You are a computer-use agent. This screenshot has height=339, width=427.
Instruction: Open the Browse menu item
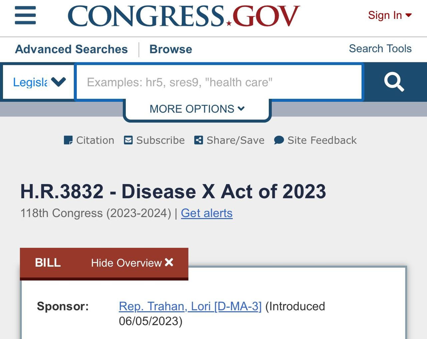pos(170,49)
